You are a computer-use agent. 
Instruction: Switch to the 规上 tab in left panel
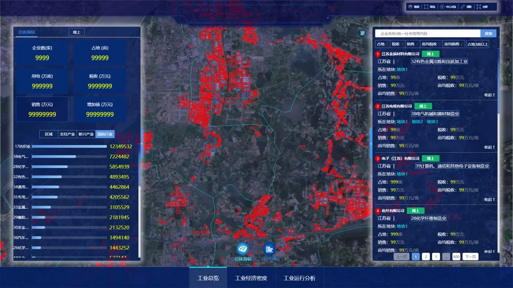[x=77, y=32]
